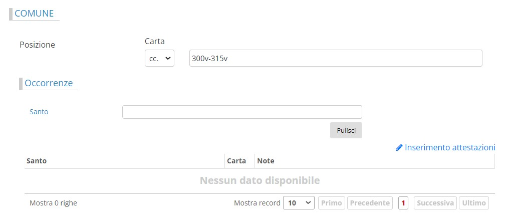Screen dimensions: 505x224
Task: Expand the Mostra record 10 dropdown
Action: point(299,203)
